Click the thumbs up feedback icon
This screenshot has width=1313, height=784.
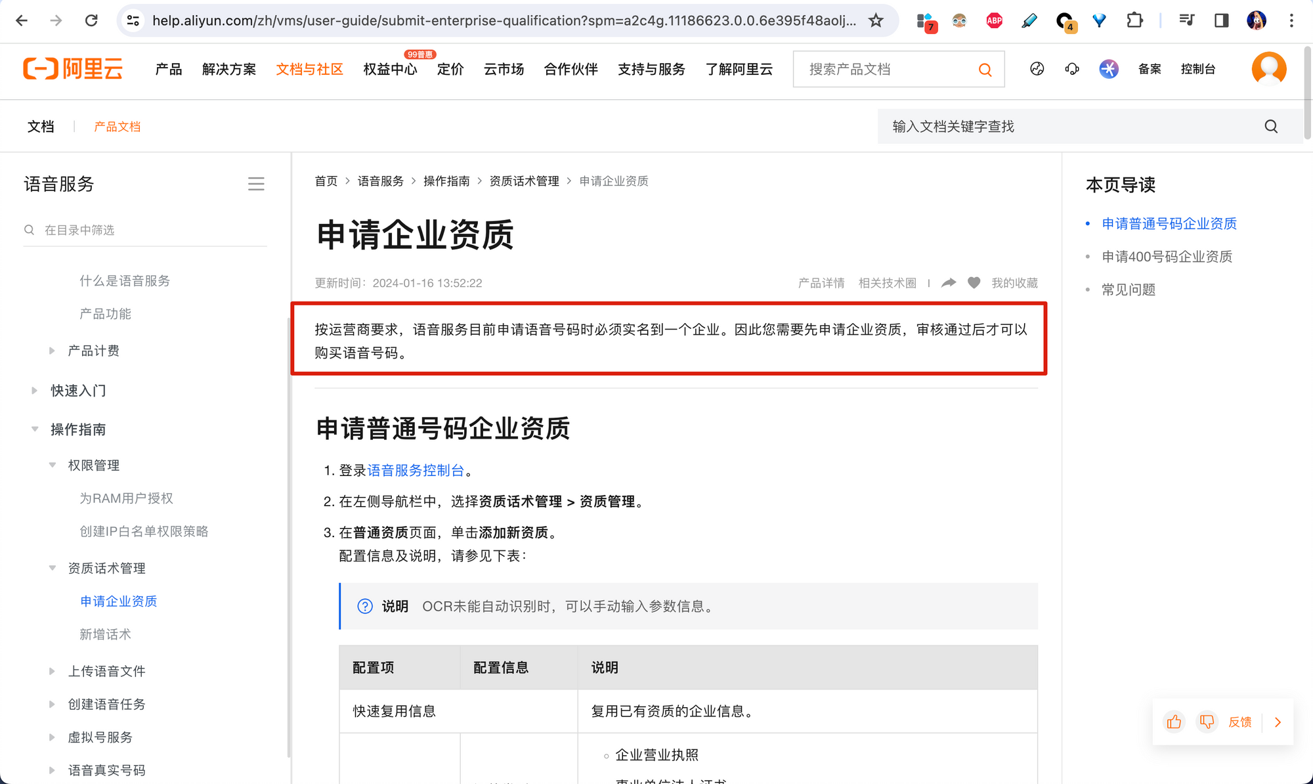[1174, 722]
